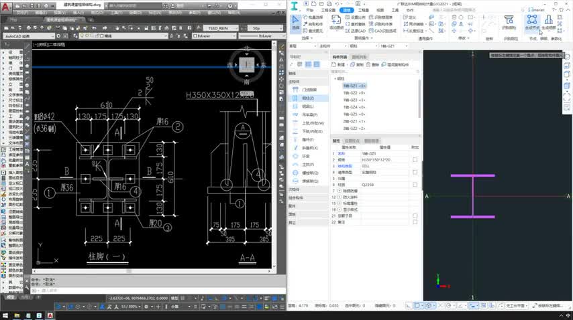This screenshot has height=320, width=573.
Task: Click the Windows Start button
Action: [5, 315]
